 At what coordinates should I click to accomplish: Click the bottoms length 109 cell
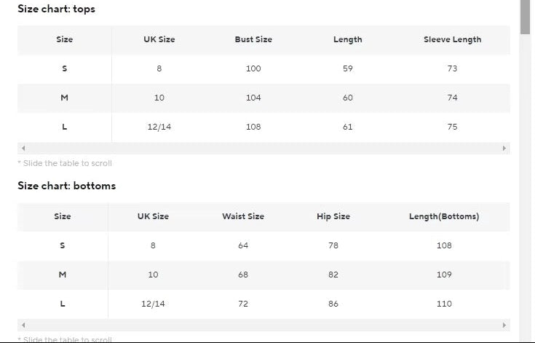pyautogui.click(x=444, y=275)
